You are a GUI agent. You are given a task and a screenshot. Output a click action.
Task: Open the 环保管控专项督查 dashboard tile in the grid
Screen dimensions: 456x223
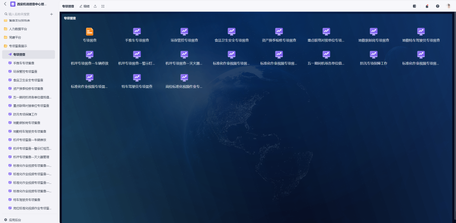(184, 35)
